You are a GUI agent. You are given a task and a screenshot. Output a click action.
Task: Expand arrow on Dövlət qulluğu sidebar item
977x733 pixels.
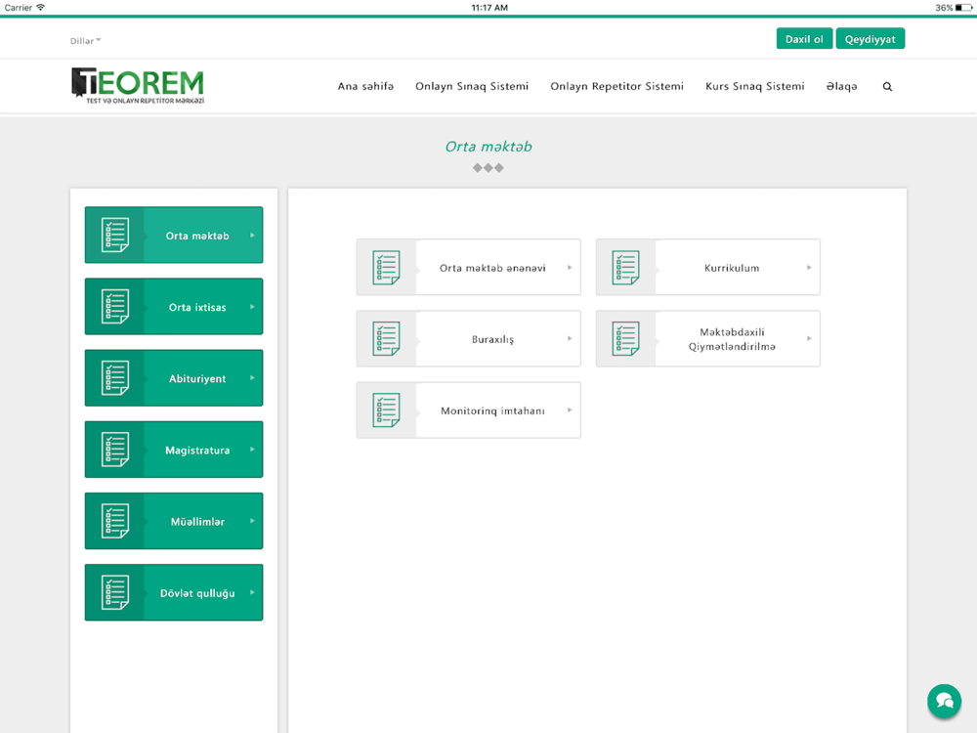click(252, 592)
